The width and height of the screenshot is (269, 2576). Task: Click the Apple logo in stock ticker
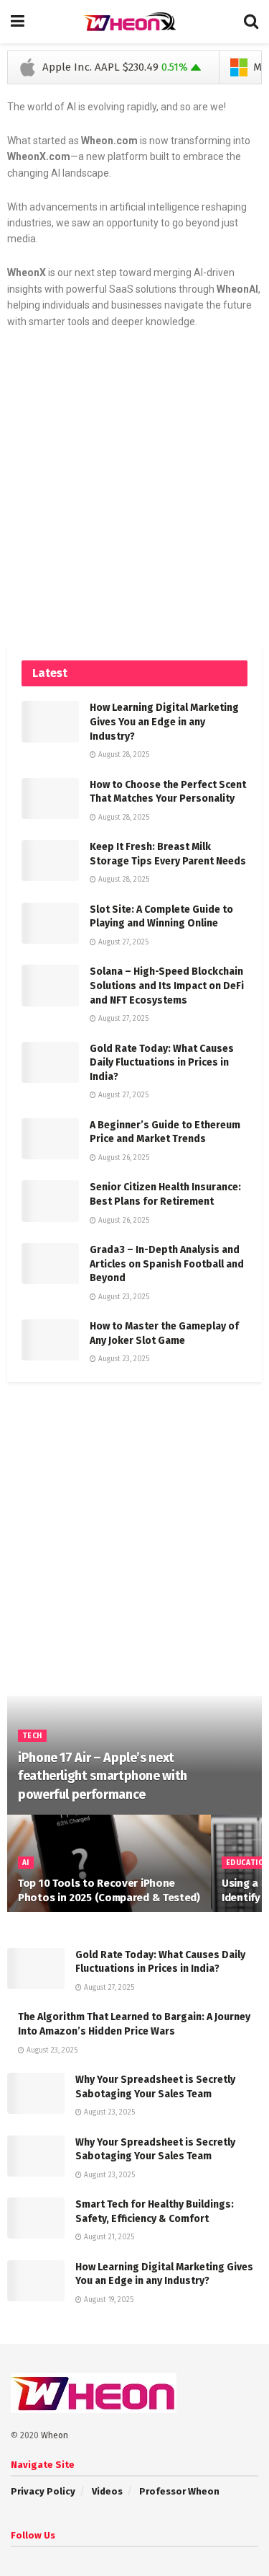coord(27,67)
